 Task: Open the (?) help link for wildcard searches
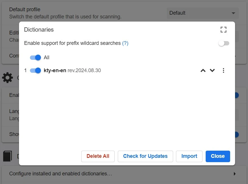tap(125, 43)
